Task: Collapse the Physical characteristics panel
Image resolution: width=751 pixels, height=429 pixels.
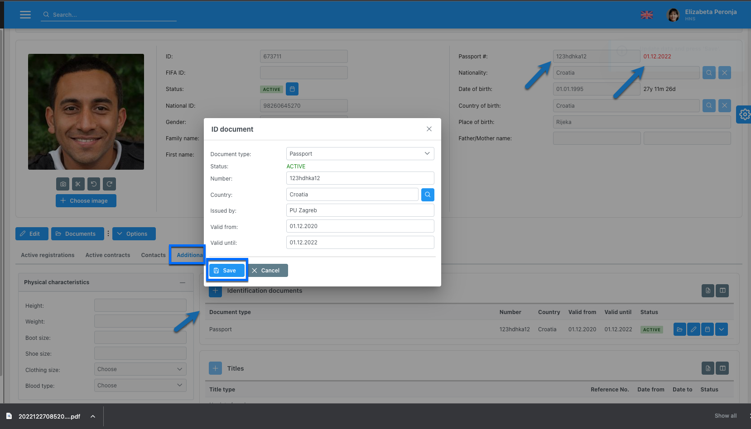Action: coord(183,282)
